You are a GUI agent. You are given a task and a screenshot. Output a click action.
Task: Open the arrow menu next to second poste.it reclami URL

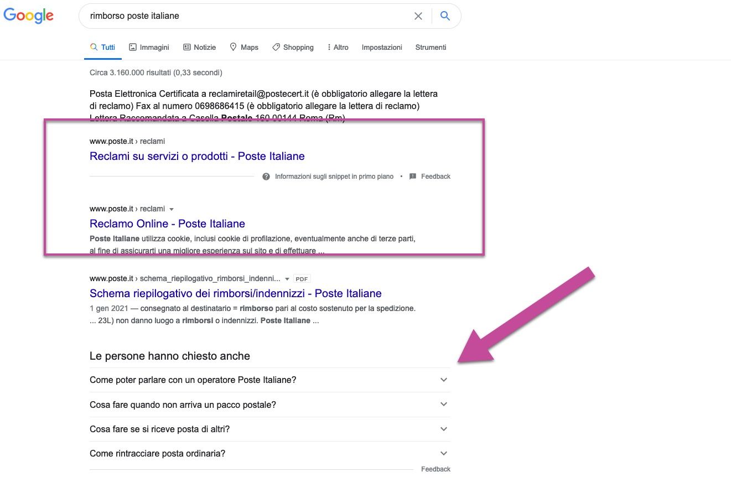(x=171, y=209)
